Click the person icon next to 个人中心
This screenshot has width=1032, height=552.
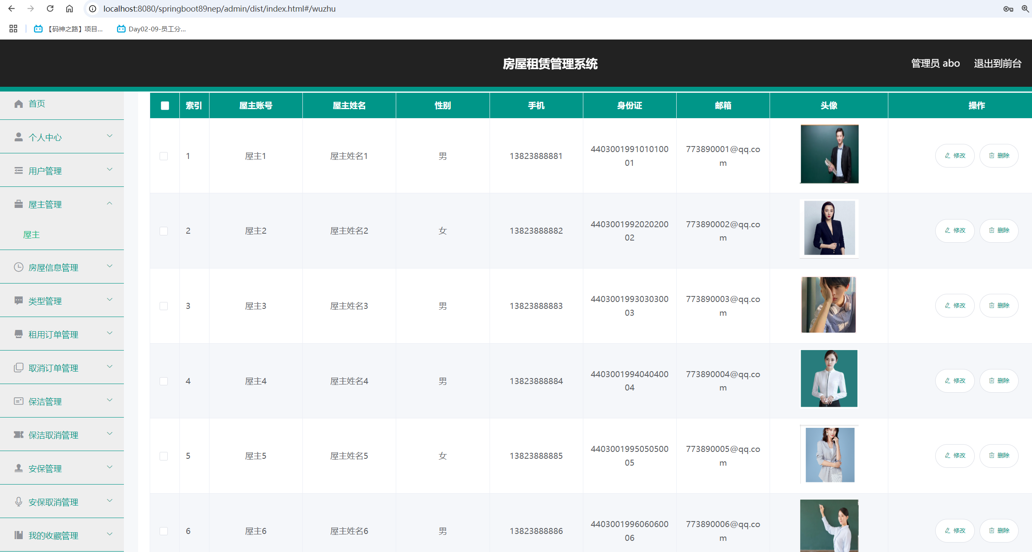[x=18, y=137]
